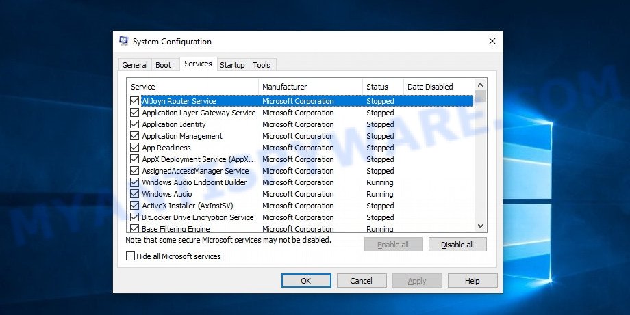This screenshot has width=630, height=315.
Task: Select the Windows Audio row name
Action: pos(167,194)
